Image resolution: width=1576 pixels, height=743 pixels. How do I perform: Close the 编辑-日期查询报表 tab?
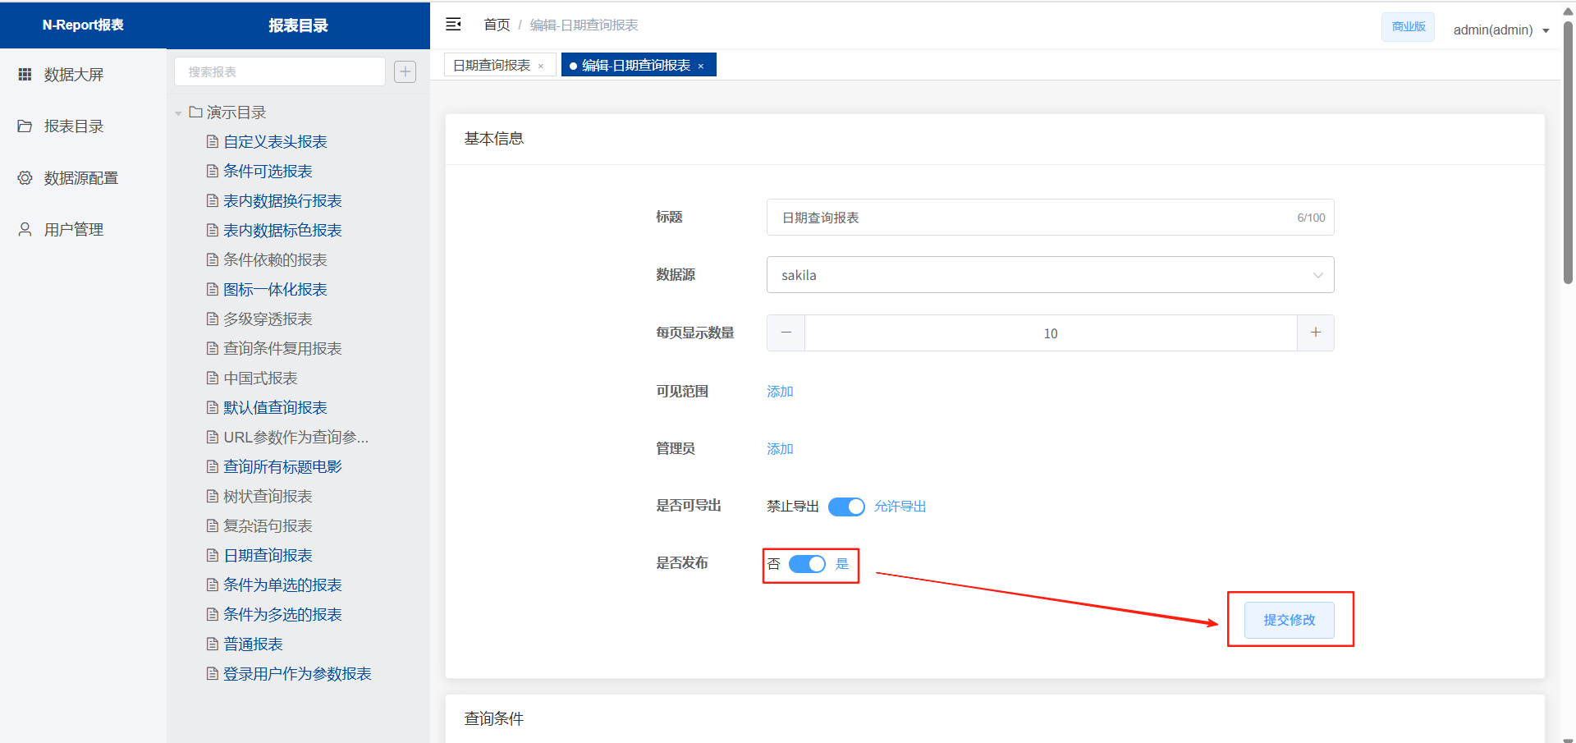(x=701, y=67)
